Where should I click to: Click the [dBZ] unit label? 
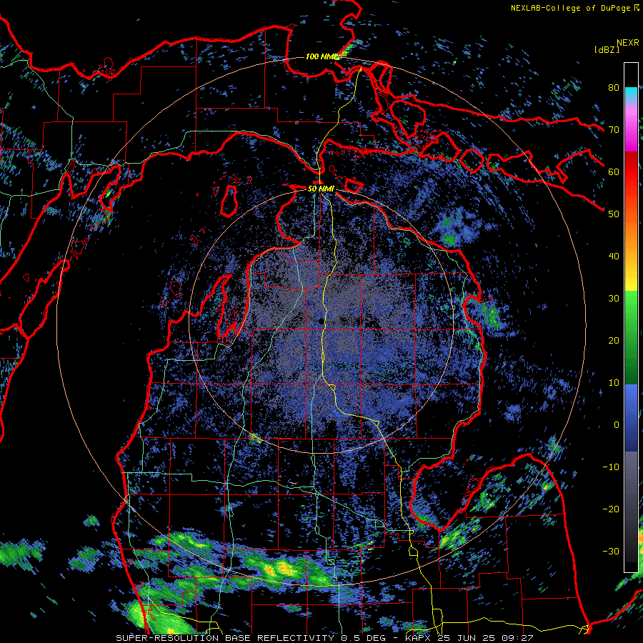(607, 49)
